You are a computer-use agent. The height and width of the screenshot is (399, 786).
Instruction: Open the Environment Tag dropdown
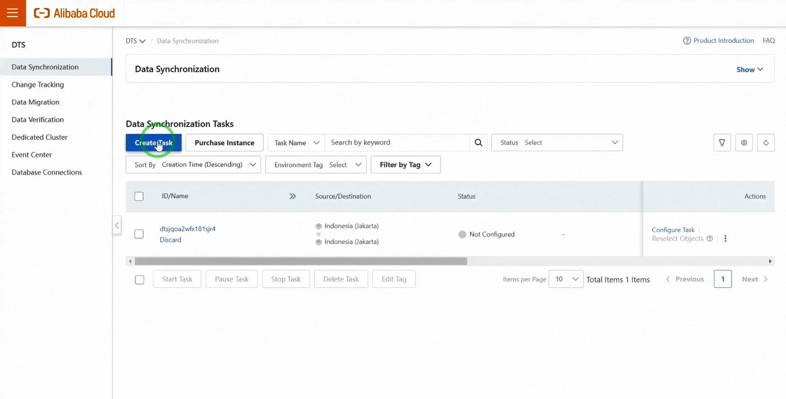316,165
